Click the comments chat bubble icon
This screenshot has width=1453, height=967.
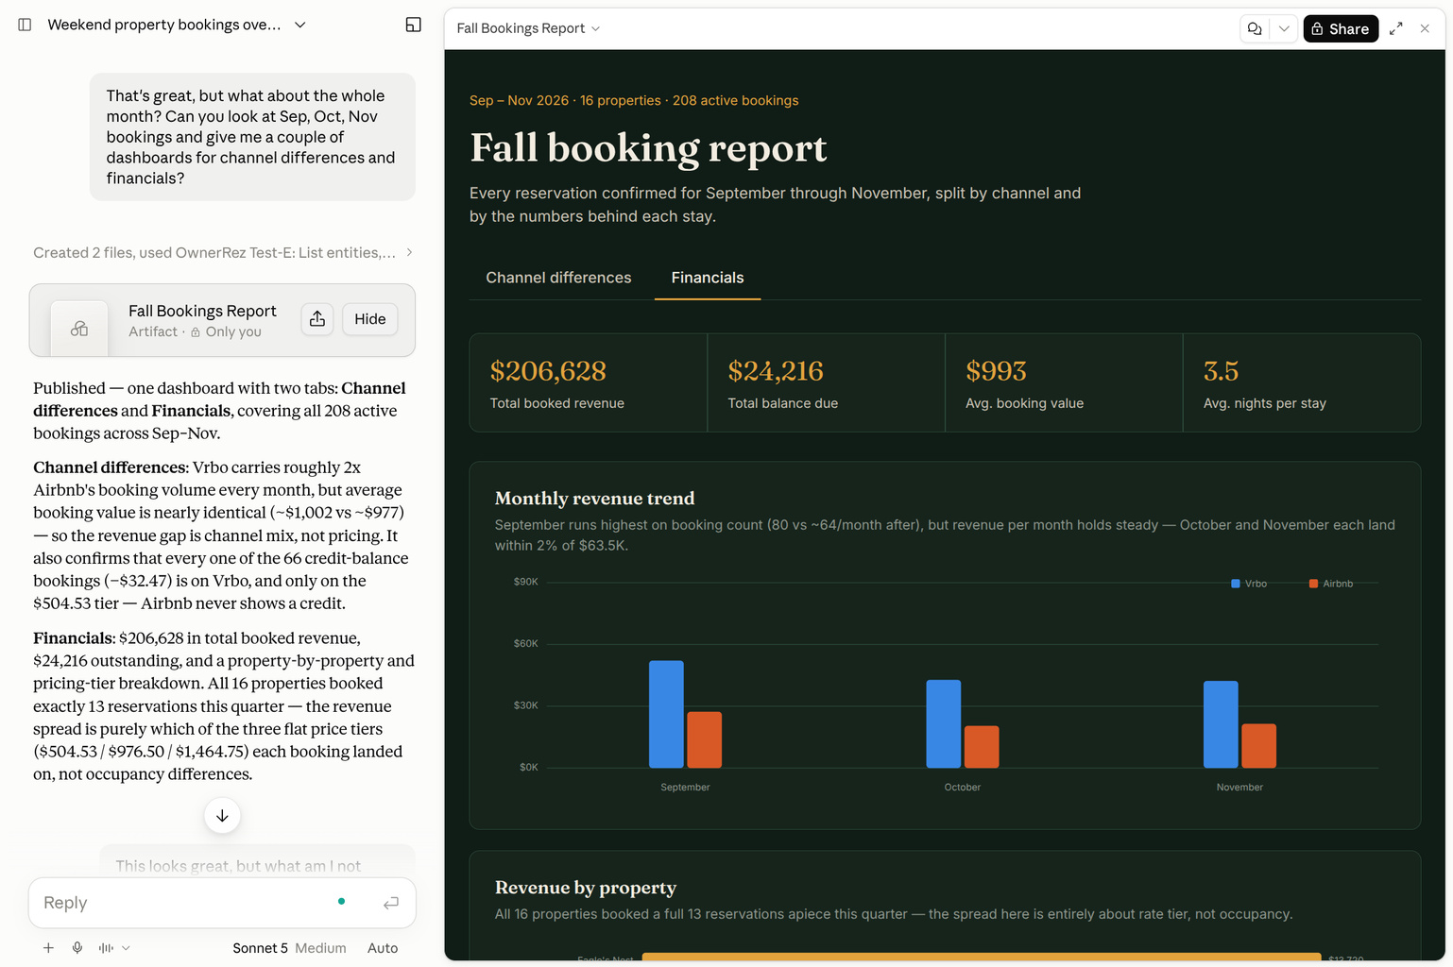click(1255, 28)
